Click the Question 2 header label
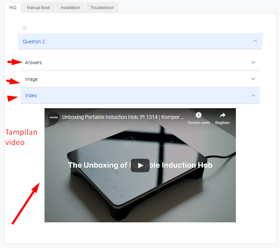This screenshot has height=248, width=280. [x=34, y=41]
